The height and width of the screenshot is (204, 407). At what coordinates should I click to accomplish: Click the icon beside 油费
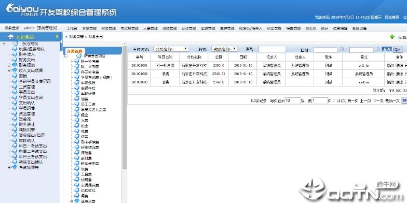coord(77,99)
